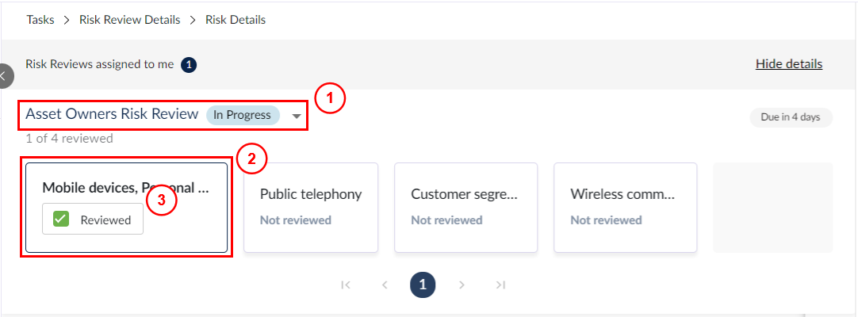The width and height of the screenshot is (858, 317).
Task: Go to the previous page of cards
Action: (385, 285)
